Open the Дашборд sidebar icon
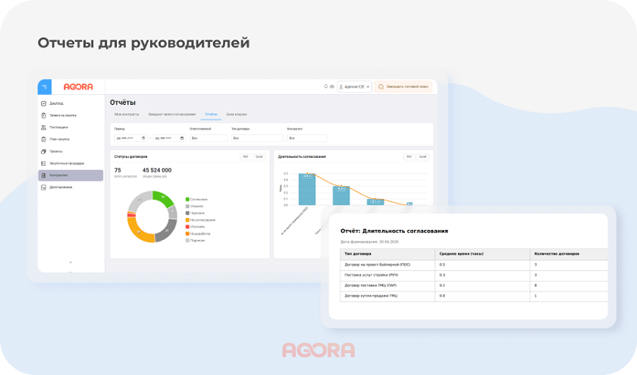 point(43,103)
